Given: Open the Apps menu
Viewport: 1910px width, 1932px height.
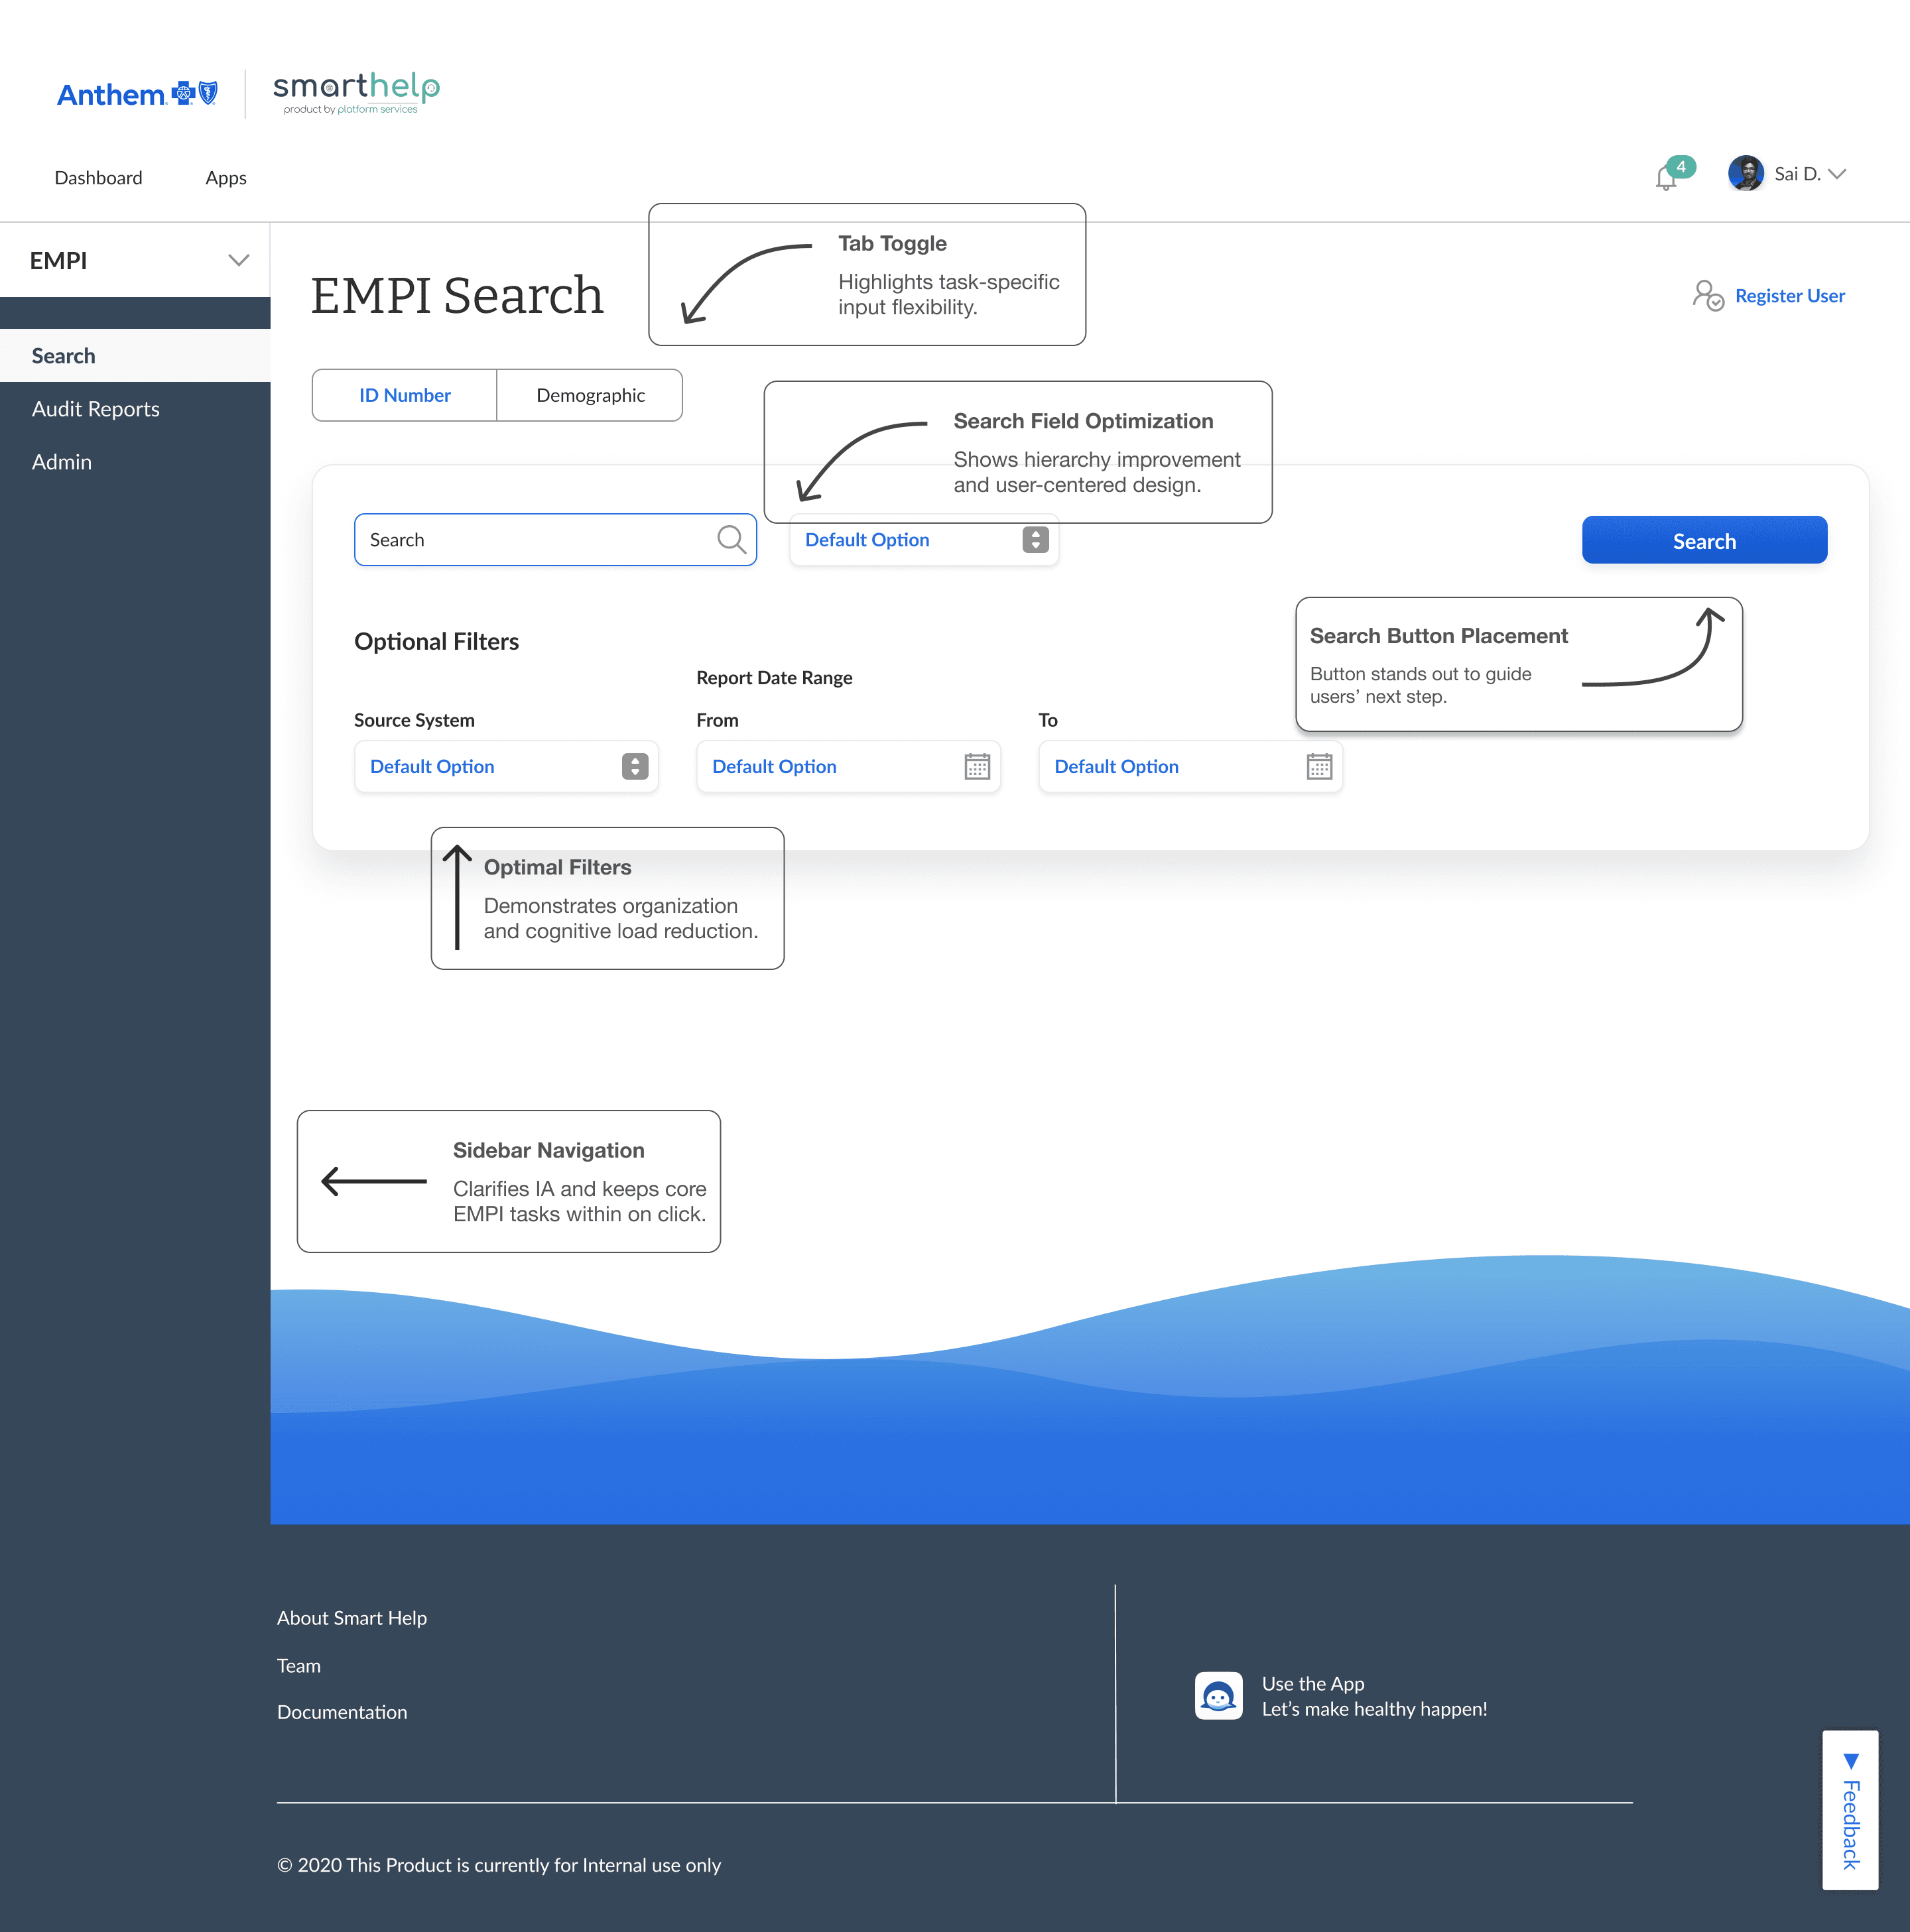Looking at the screenshot, I should pos(225,178).
